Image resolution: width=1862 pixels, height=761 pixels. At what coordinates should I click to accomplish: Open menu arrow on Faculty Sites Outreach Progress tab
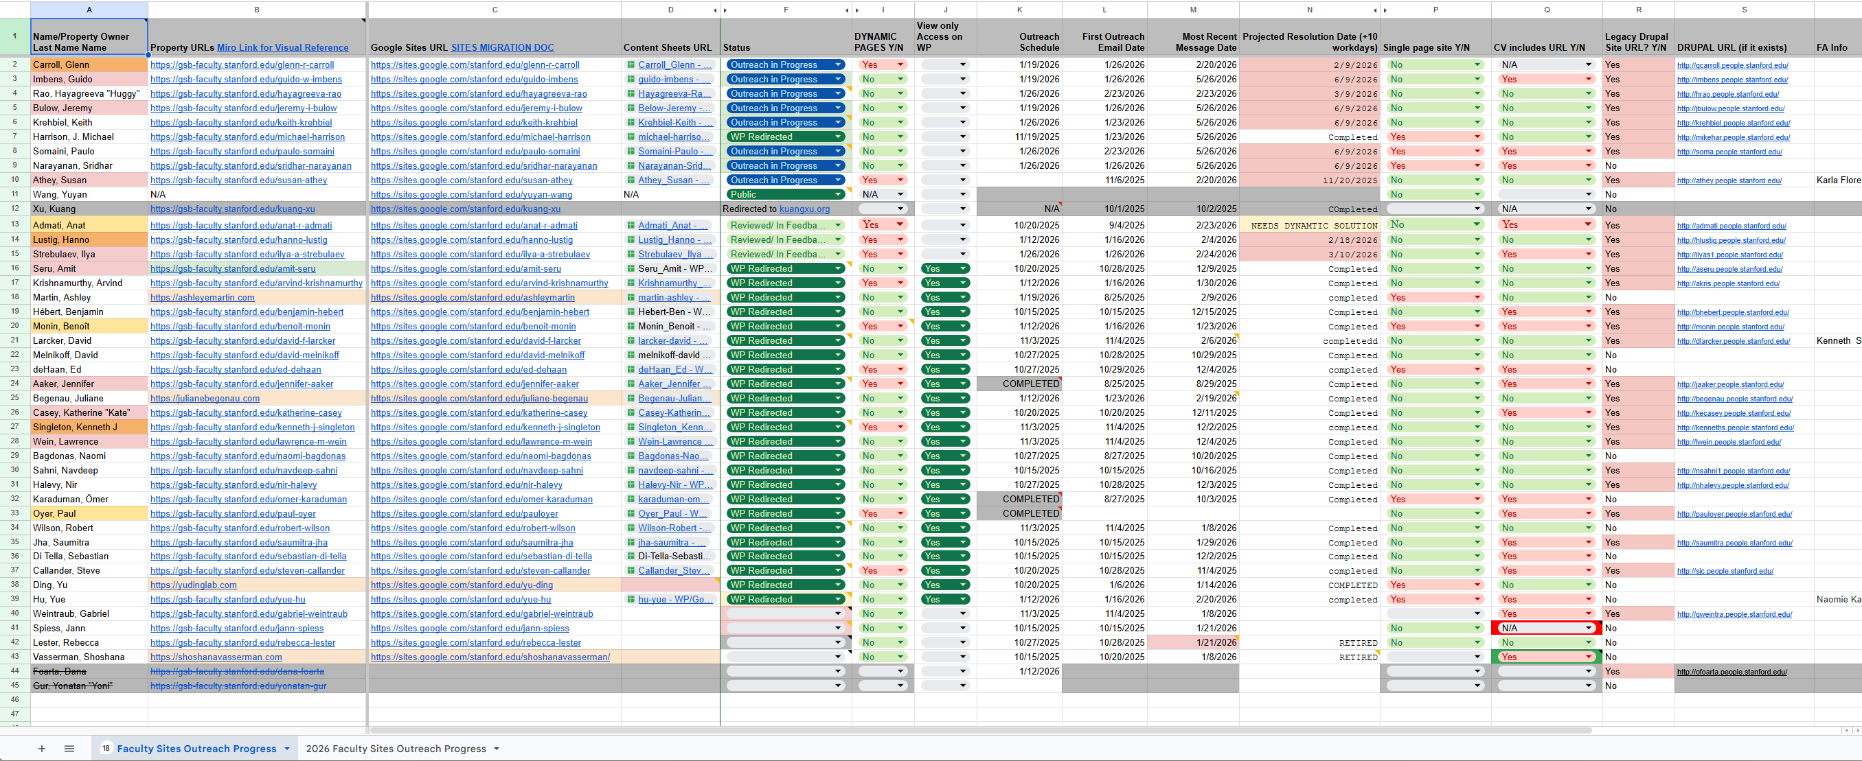tap(287, 749)
